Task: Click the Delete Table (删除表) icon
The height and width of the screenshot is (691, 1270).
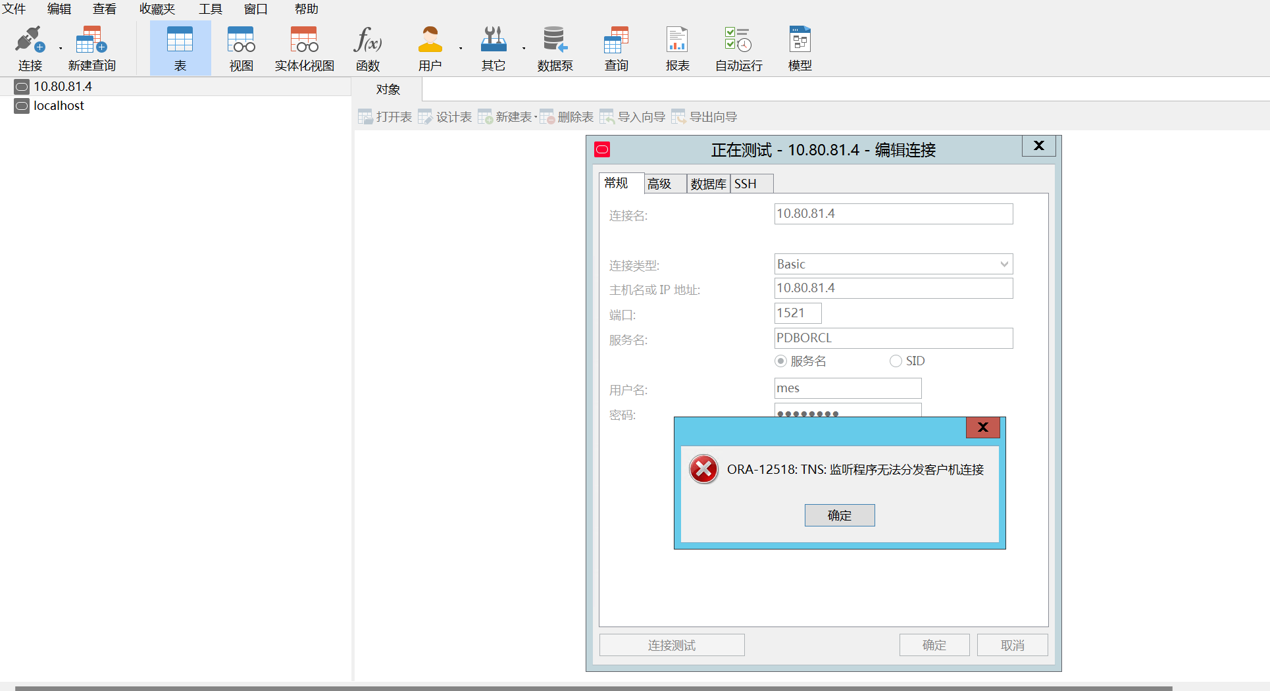Action: 547,117
